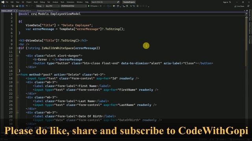Screen dimensions: 252x141
Task: Click the Hot Reload toolbar icon
Action: point(109,6)
